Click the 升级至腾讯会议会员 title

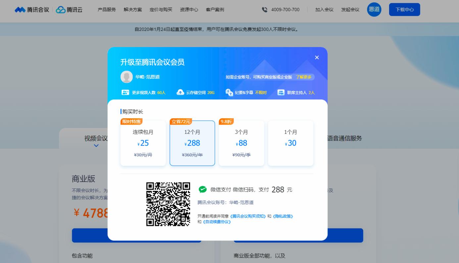[152, 62]
